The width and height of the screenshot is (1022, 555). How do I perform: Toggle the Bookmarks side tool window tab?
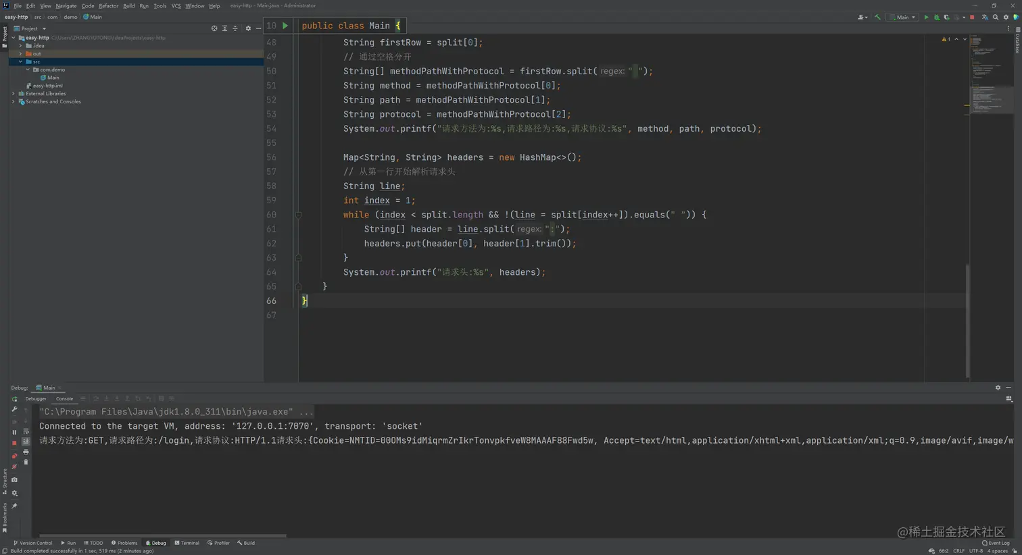(4, 518)
